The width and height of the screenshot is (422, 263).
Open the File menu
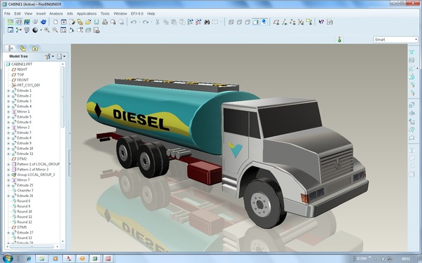click(x=7, y=13)
